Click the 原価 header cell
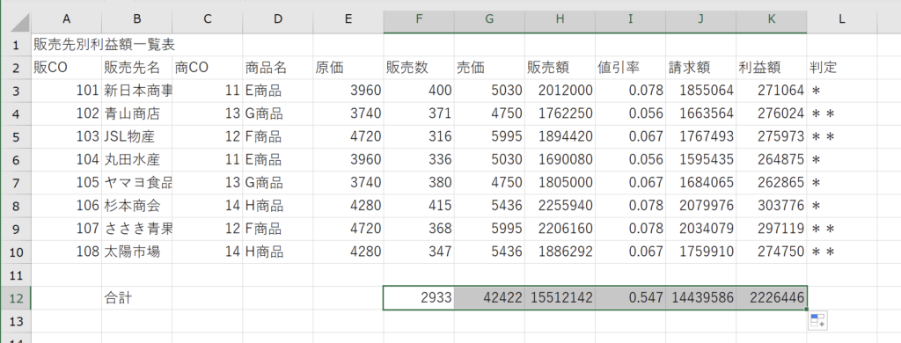The image size is (901, 343). click(348, 68)
